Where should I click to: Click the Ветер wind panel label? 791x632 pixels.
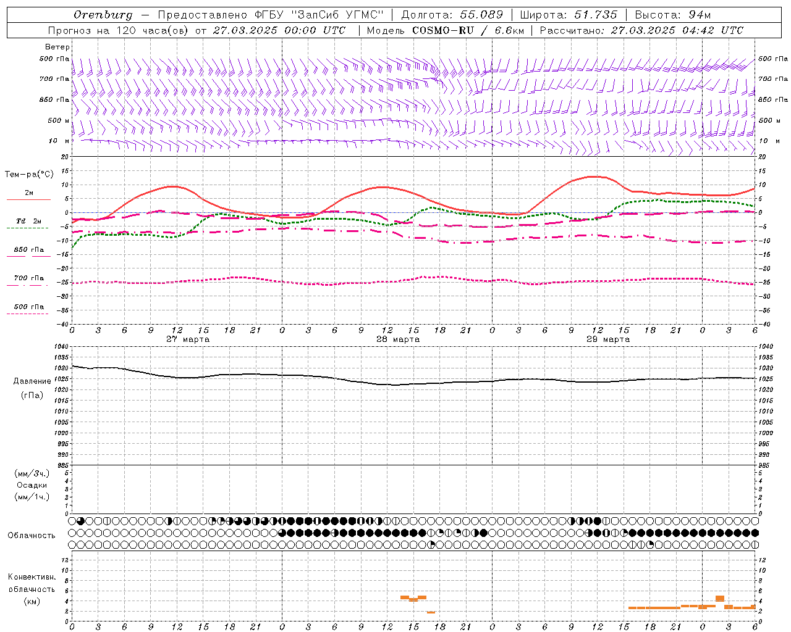pyautogui.click(x=57, y=47)
